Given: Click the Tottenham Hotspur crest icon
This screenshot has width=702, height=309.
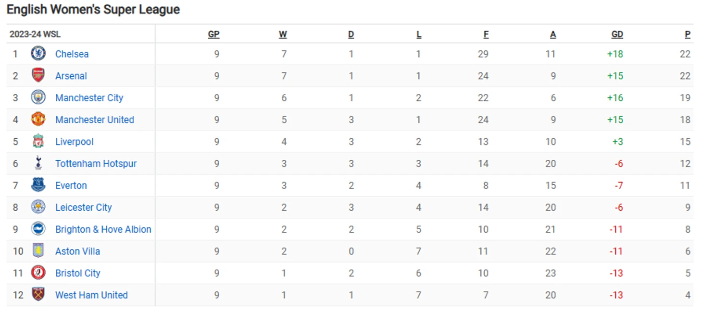Looking at the screenshot, I should tap(38, 163).
